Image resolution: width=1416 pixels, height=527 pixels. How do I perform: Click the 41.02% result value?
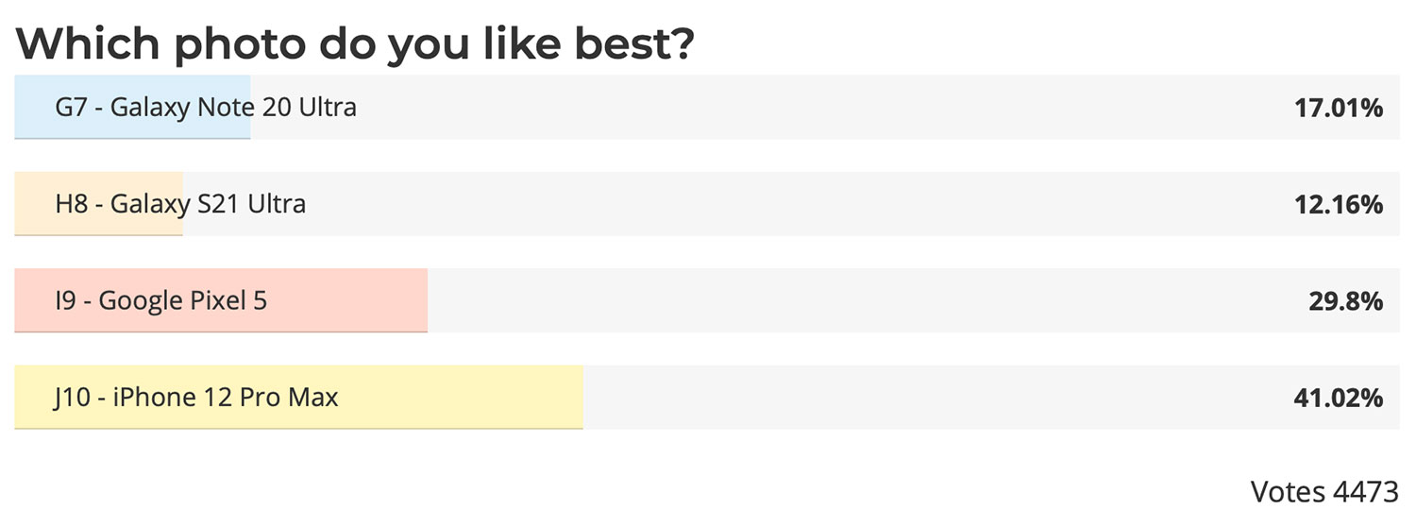point(1339,399)
